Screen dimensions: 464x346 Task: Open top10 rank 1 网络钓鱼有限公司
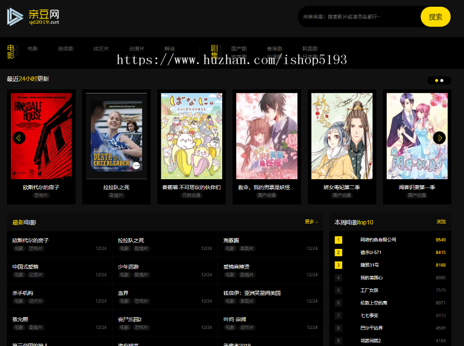click(378, 240)
